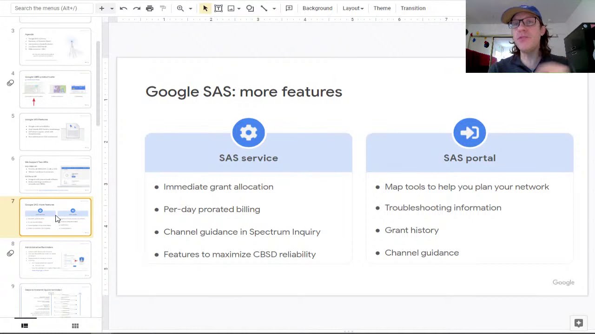Click the Insert image icon

coord(231,8)
